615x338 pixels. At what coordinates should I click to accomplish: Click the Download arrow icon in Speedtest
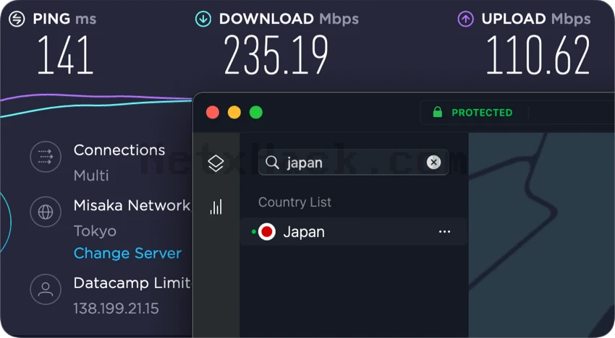203,19
